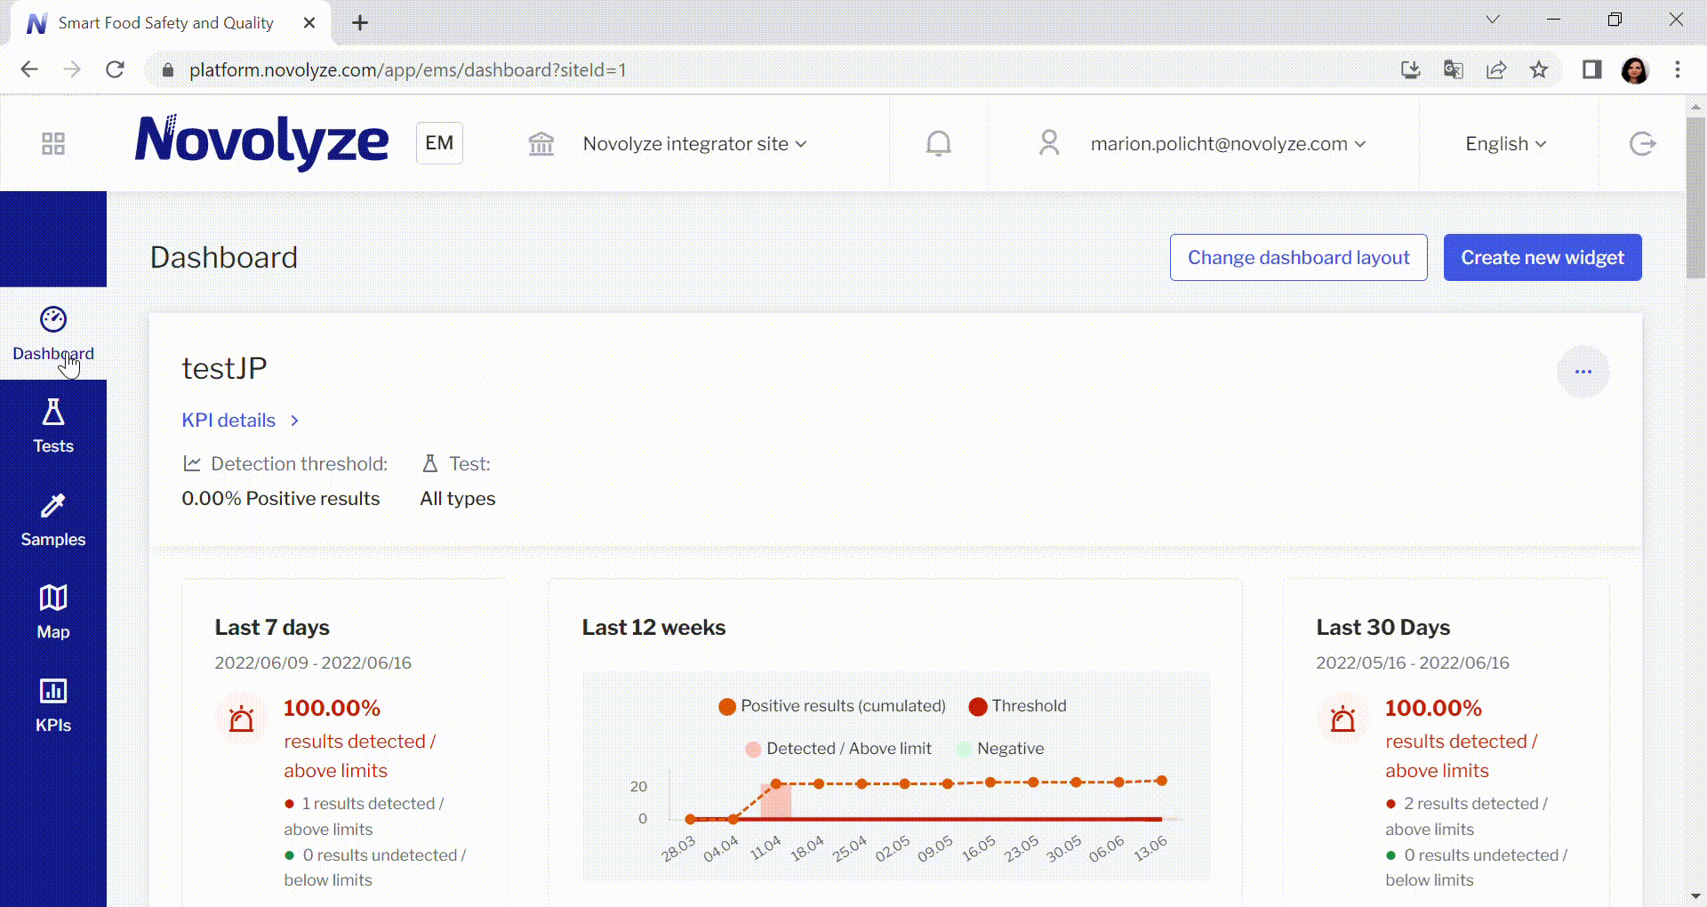
Task: Open the English language dropdown
Action: pyautogui.click(x=1505, y=144)
